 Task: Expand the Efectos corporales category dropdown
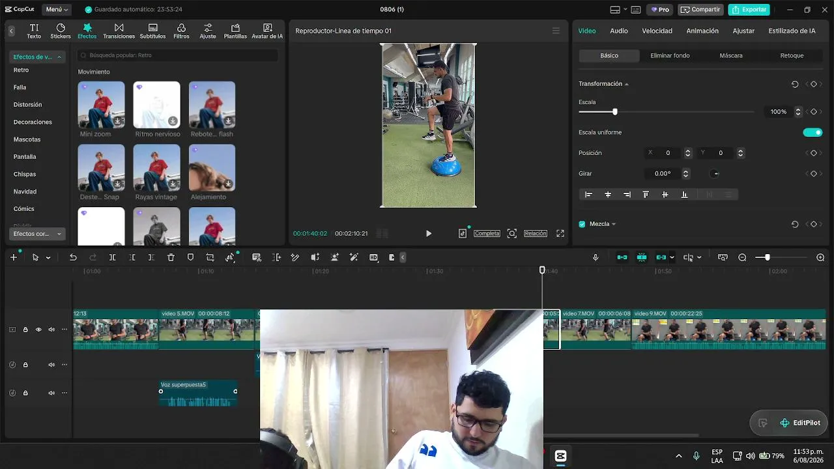point(36,234)
